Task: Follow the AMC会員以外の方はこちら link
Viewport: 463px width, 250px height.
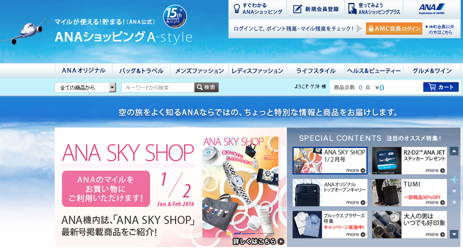Action: tap(440, 29)
